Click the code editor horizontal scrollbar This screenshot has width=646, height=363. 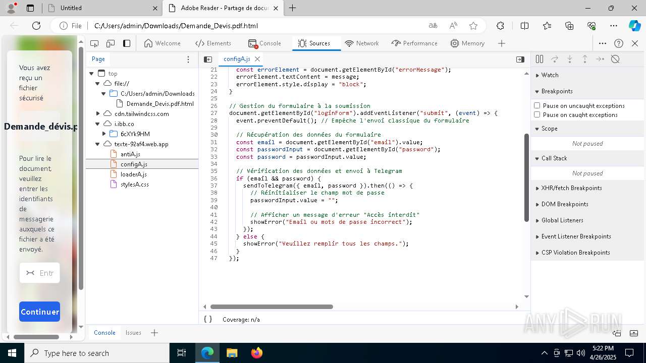pyautogui.click(x=272, y=307)
